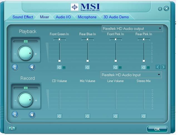Go to the Microphone tab
Screen dimensions: 178x135
pyautogui.click(x=87, y=17)
